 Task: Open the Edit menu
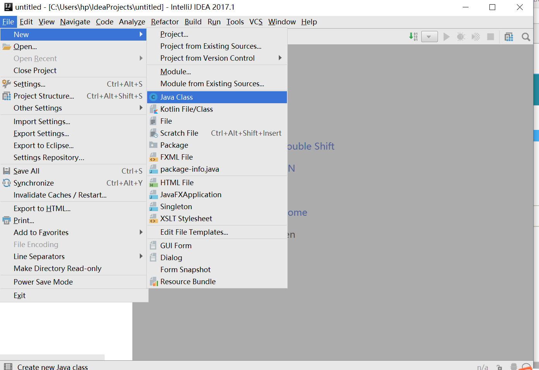26,22
